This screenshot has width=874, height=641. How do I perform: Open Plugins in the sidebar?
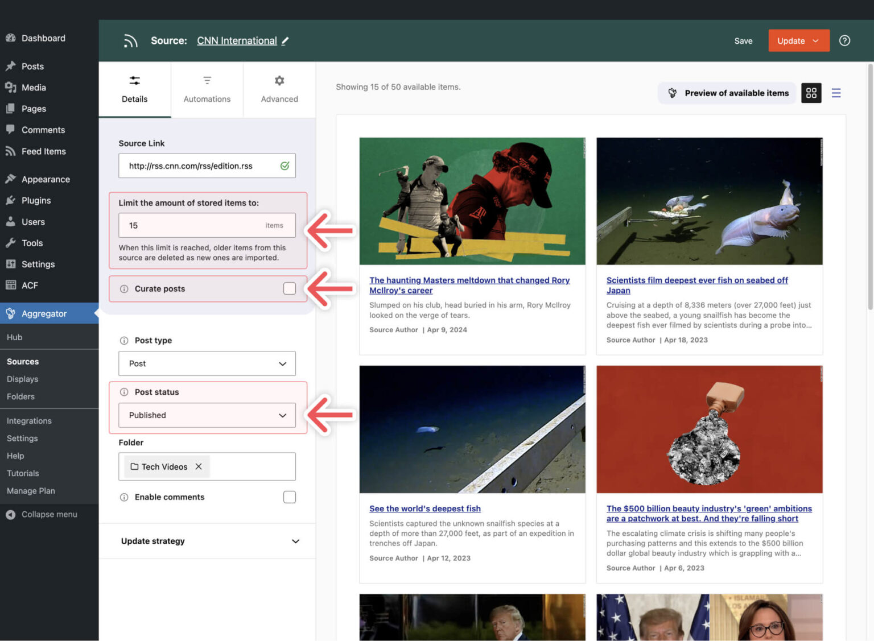click(36, 201)
